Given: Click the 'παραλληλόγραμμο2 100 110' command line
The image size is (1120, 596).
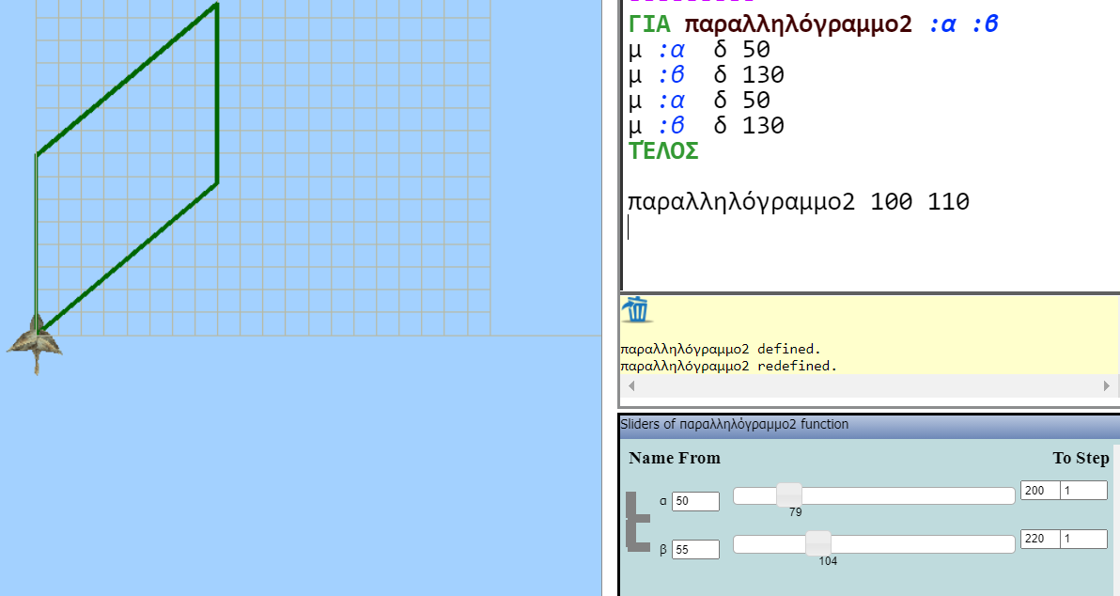Looking at the screenshot, I should coord(798,202).
